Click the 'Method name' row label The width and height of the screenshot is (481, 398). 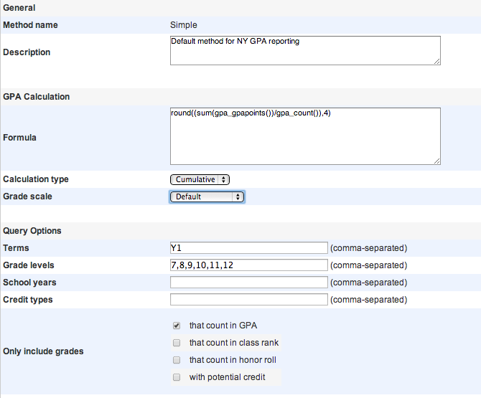[x=31, y=25]
